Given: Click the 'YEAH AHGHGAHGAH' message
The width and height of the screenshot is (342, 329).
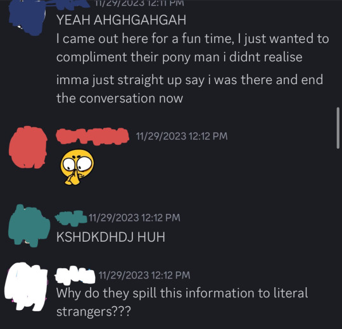Looking at the screenshot, I should 121,20.
